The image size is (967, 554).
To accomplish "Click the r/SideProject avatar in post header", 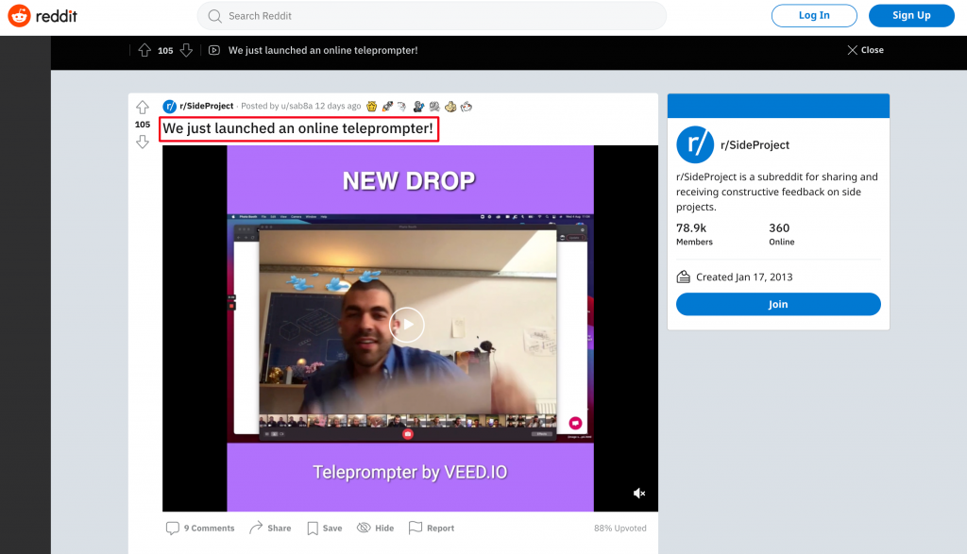I will coord(170,107).
